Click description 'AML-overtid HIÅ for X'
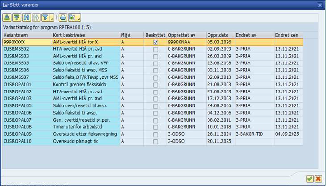The height and width of the screenshot is (186, 326). pos(86,42)
